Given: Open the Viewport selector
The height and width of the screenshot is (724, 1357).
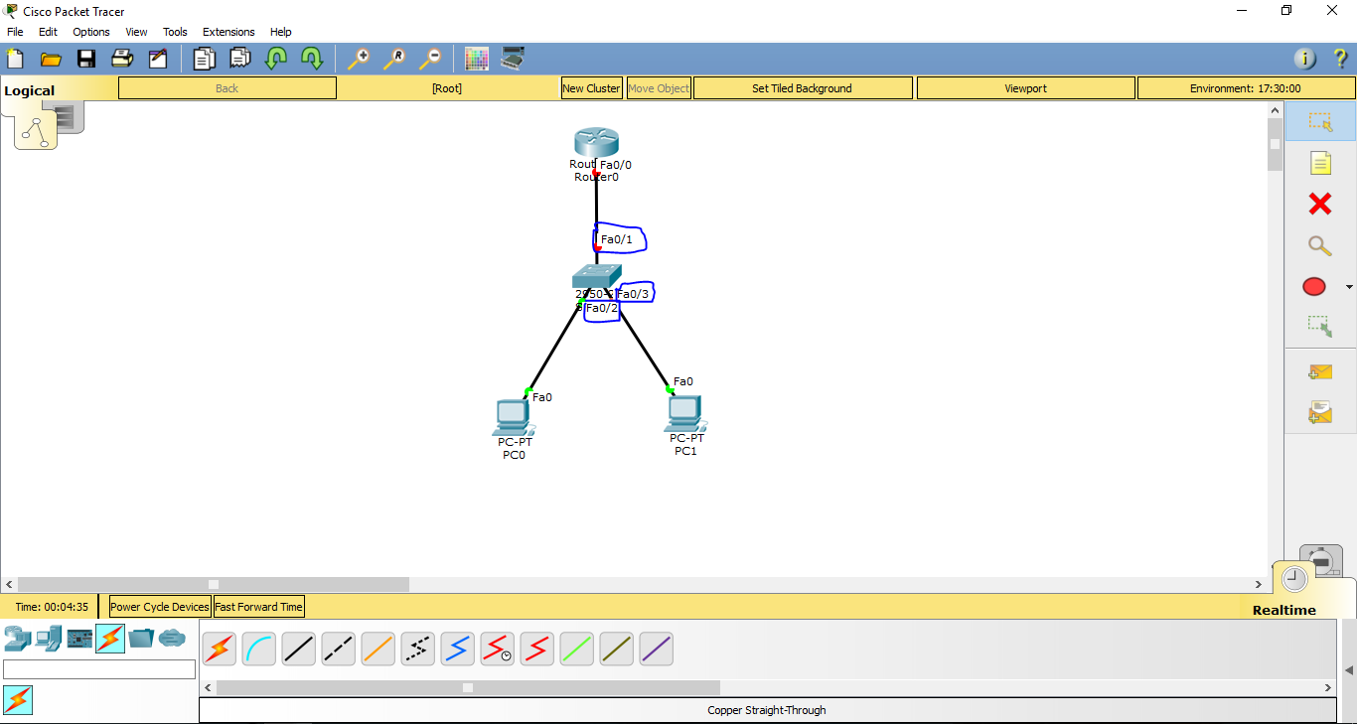Looking at the screenshot, I should [x=1025, y=87].
